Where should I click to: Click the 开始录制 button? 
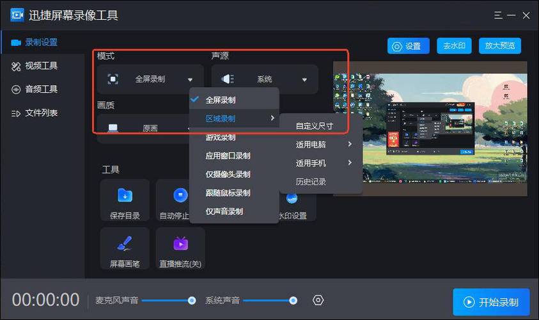click(x=491, y=302)
